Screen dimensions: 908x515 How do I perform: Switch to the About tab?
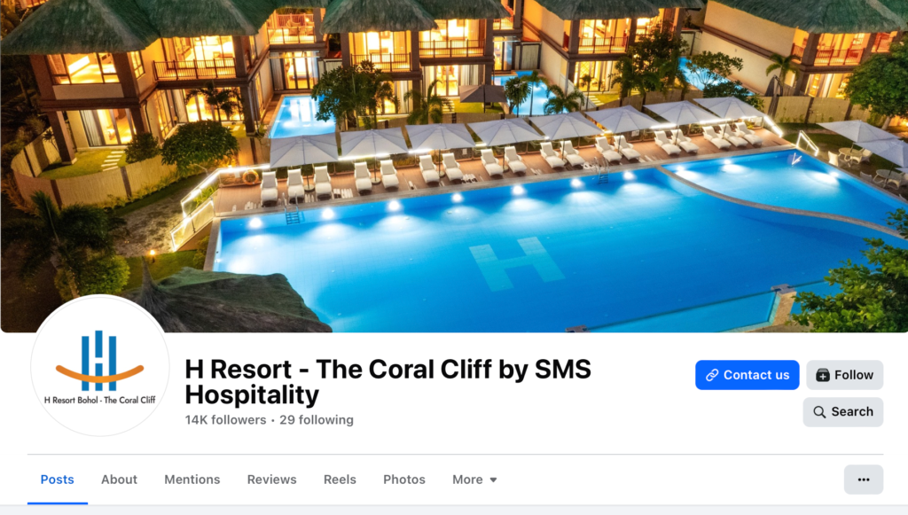[x=120, y=480]
